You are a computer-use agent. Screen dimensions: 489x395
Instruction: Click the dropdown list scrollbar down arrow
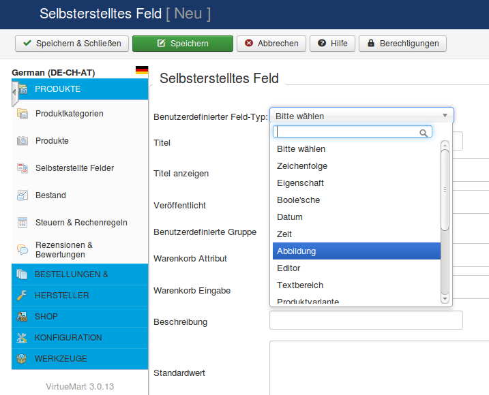445,298
